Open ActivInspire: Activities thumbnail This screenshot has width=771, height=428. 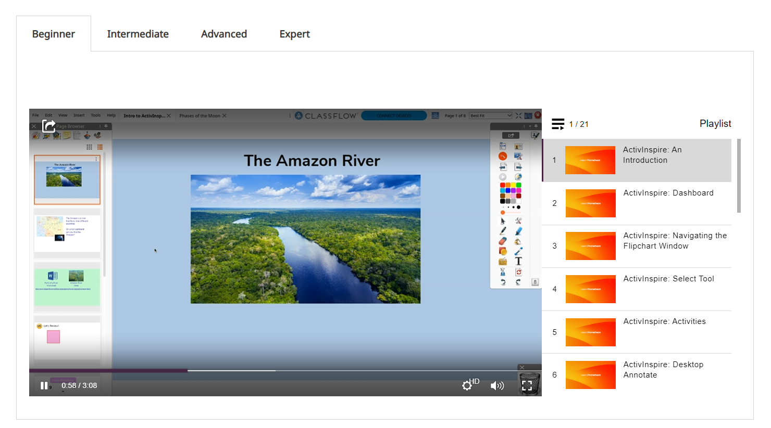590,332
